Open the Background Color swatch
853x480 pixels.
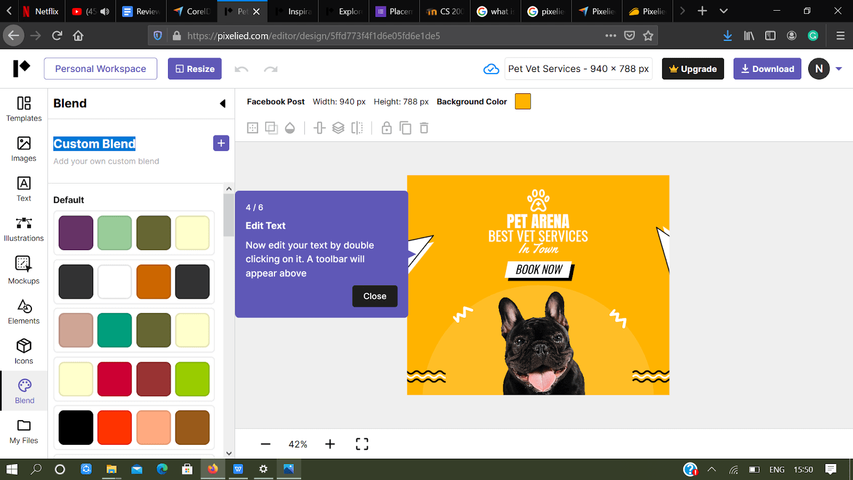[x=523, y=101]
